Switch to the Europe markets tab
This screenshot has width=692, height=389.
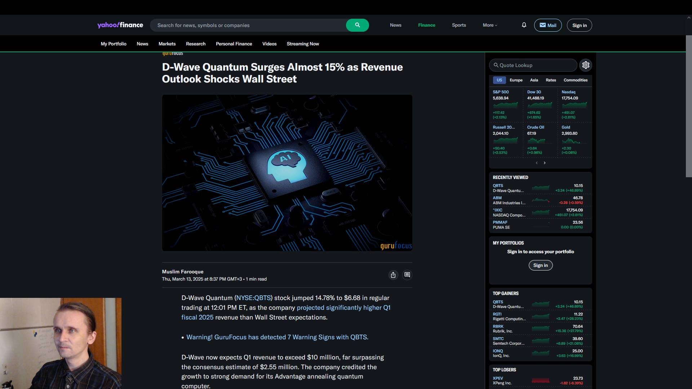pyautogui.click(x=516, y=80)
